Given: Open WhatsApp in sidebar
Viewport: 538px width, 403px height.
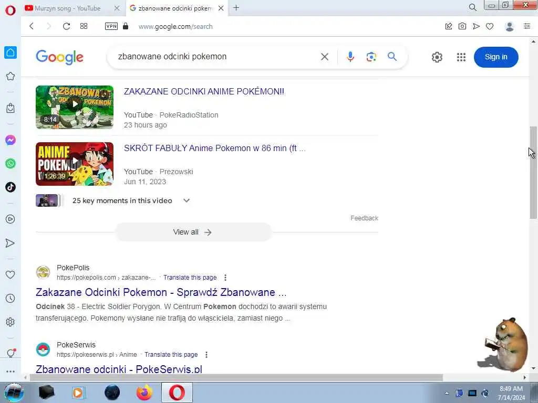Looking at the screenshot, I should point(11,164).
